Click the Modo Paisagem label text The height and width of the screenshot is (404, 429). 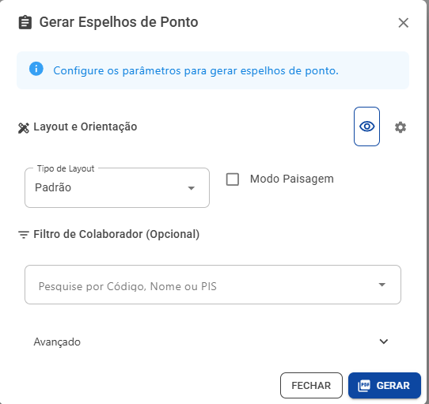[x=291, y=179]
